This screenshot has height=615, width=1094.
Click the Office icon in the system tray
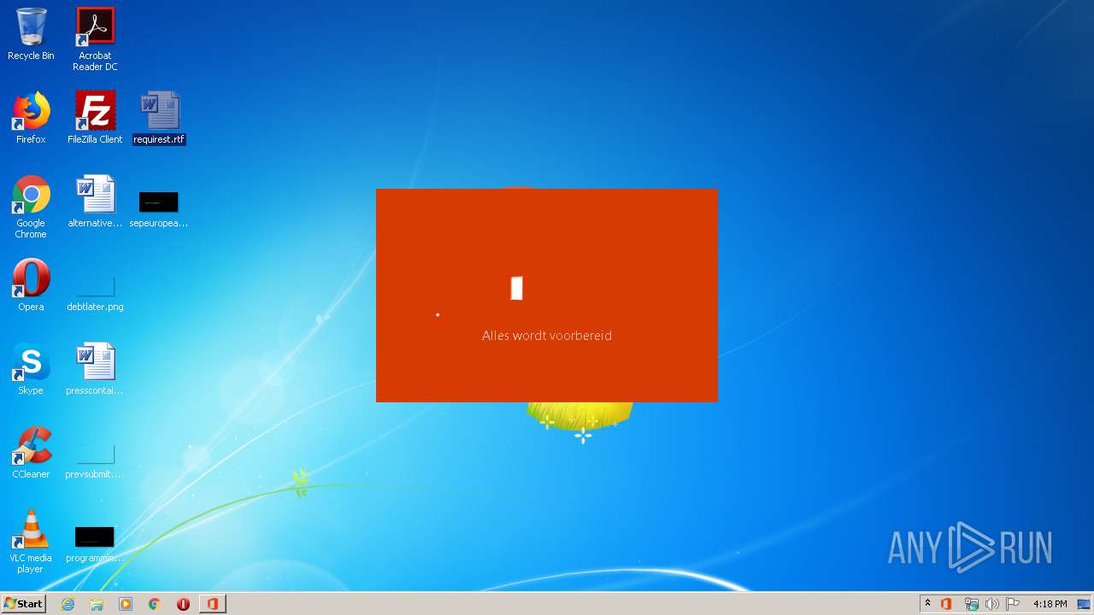click(x=946, y=604)
